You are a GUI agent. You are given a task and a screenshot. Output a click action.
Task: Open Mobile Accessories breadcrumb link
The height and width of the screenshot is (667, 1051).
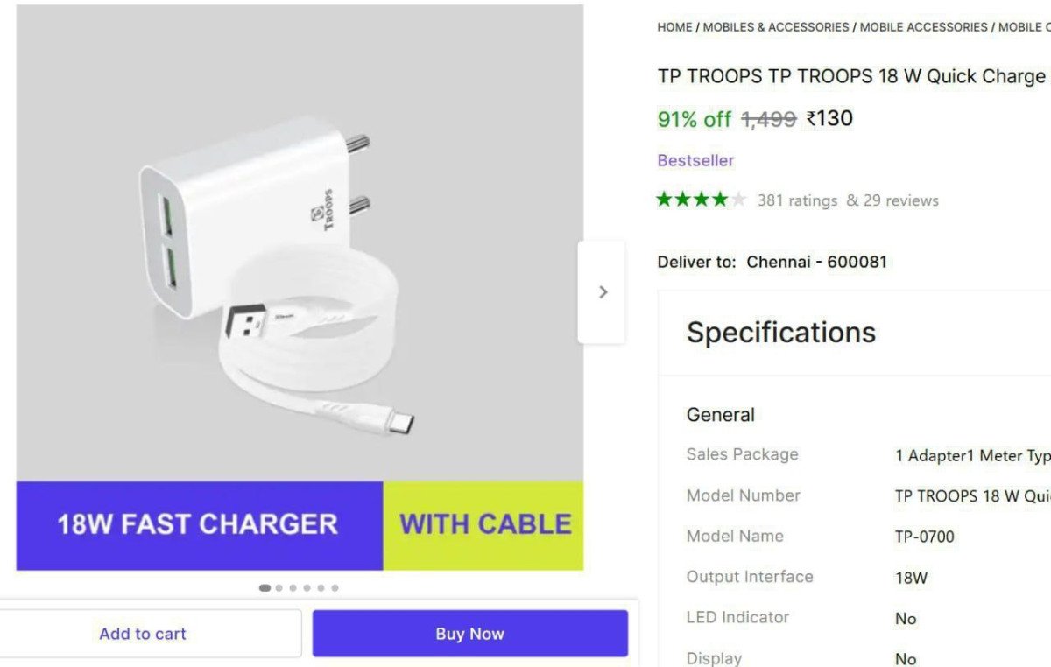pyautogui.click(x=923, y=27)
